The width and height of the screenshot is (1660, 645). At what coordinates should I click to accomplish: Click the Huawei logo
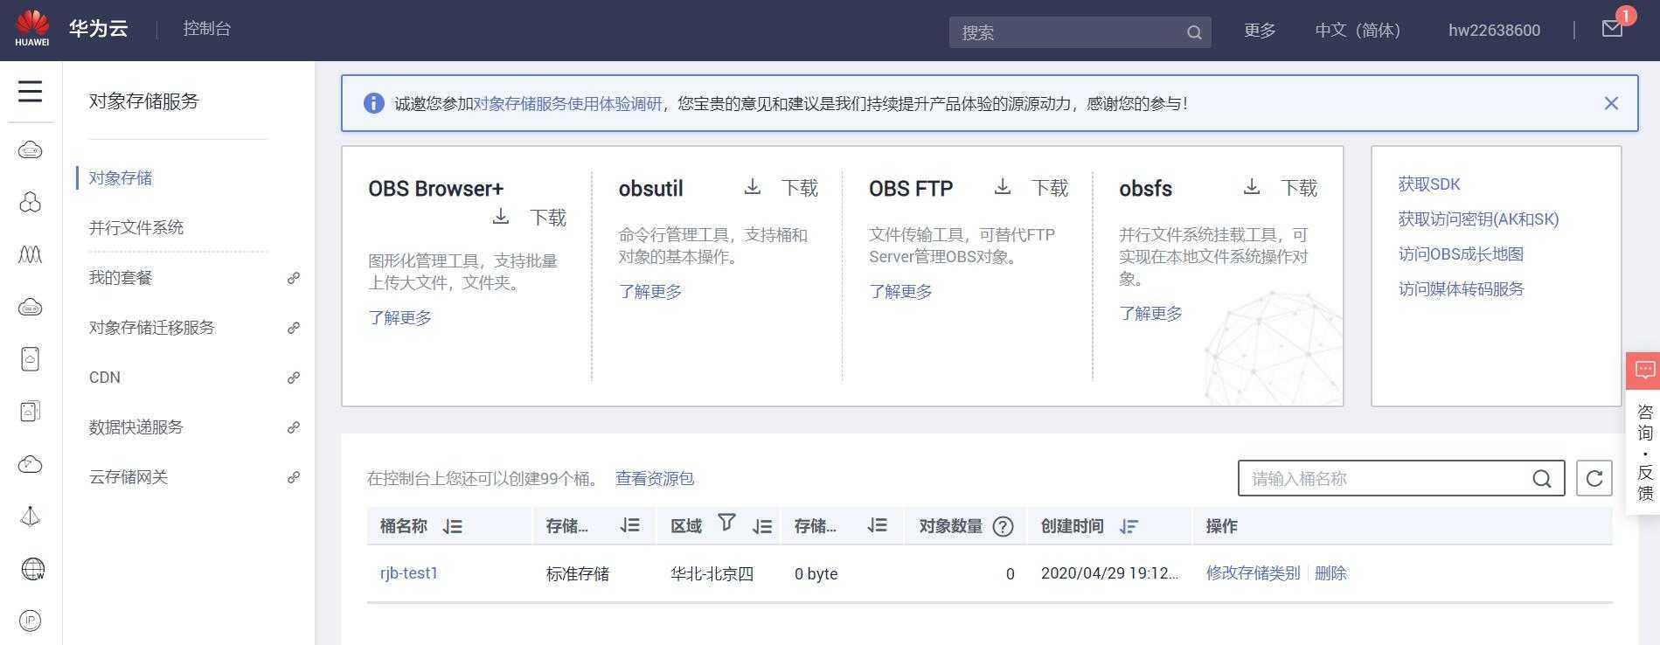(32, 29)
